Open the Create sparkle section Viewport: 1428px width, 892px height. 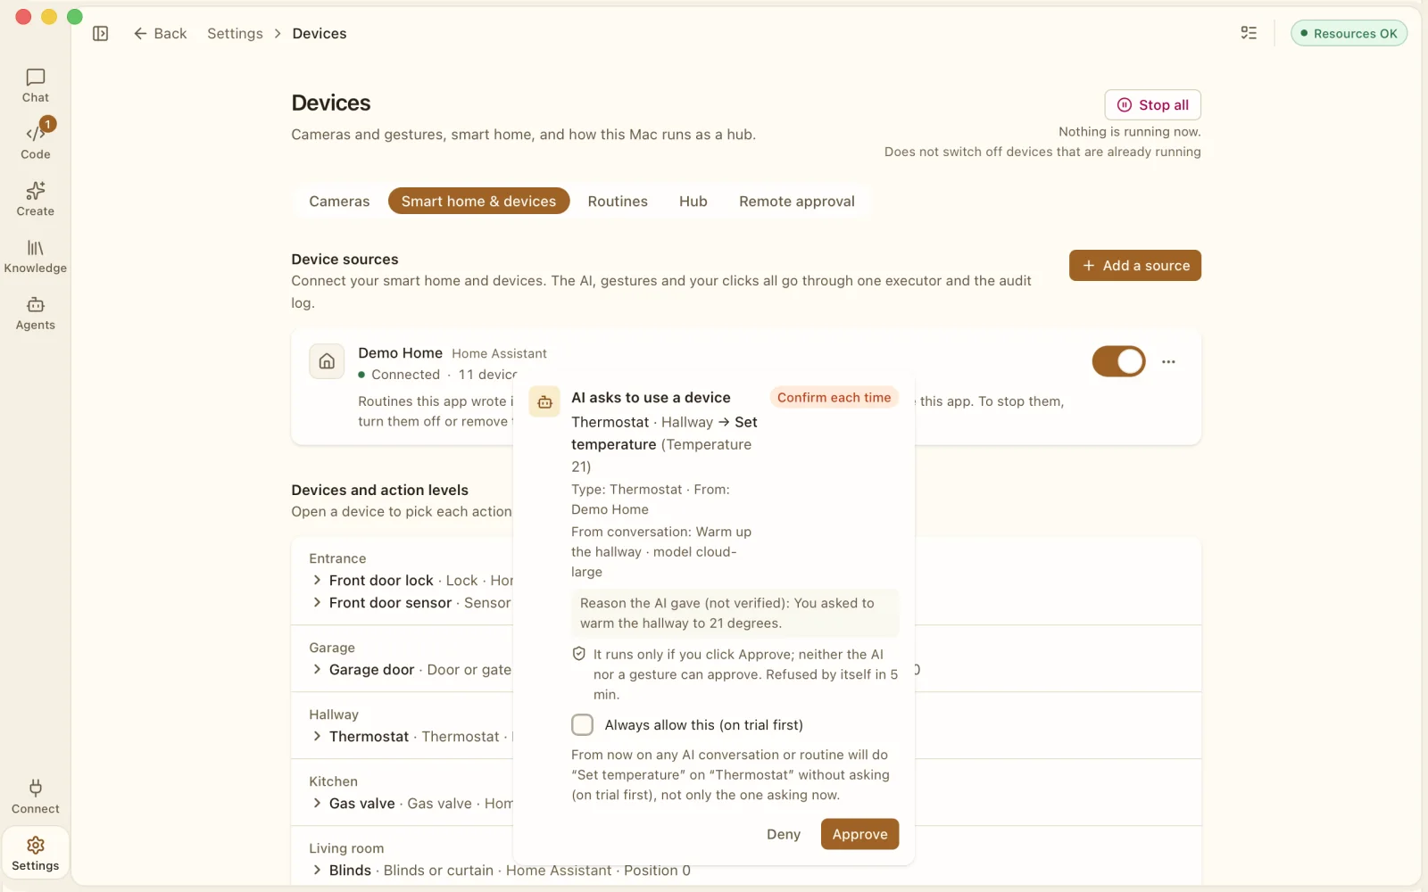[36, 200]
